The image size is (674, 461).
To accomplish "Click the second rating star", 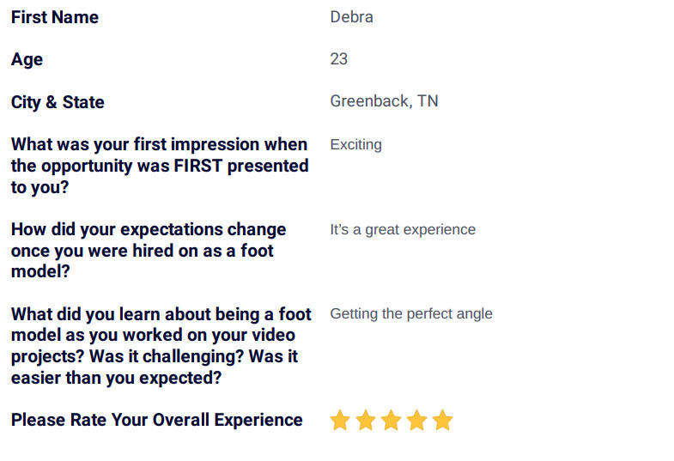I will 366,420.
